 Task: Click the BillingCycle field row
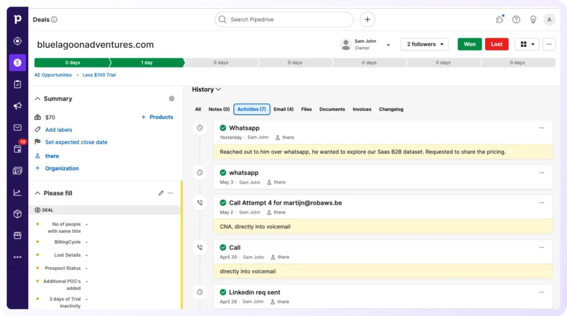[x=105, y=242]
